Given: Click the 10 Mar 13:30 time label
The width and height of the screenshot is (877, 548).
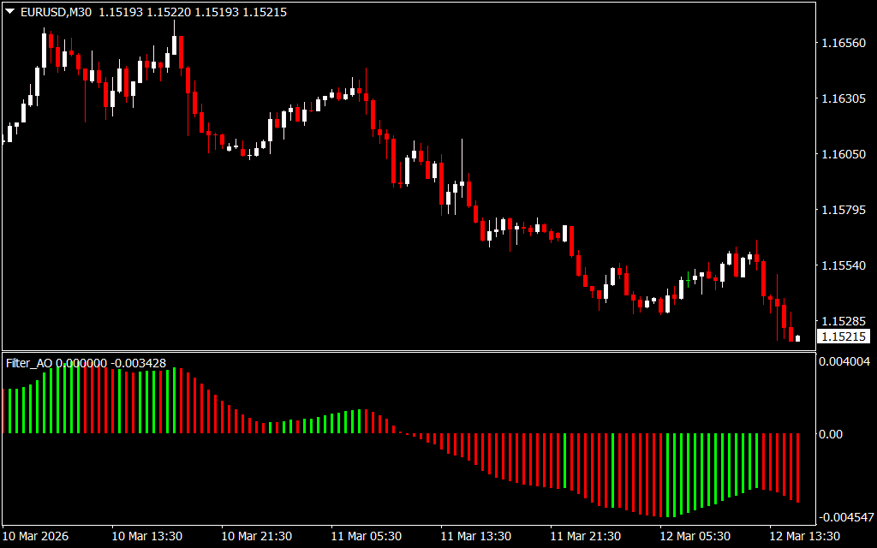Looking at the screenshot, I should [146, 536].
